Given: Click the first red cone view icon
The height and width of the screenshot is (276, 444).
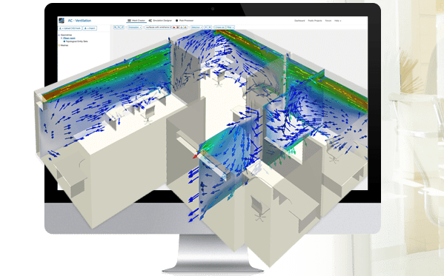Looking at the screenshot, I should 174,27.
